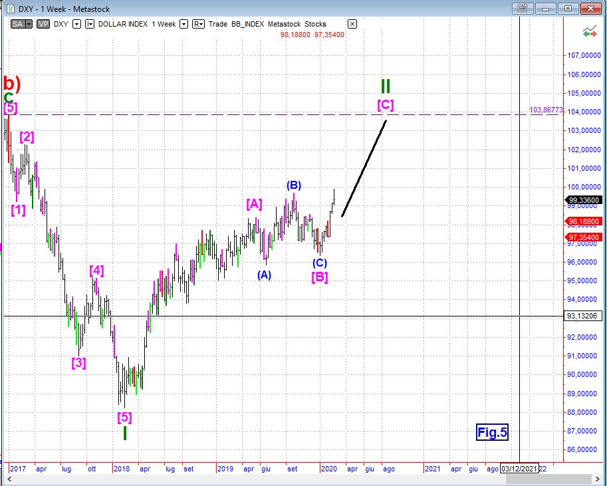
Task: Select the magenta [A] wave label
Action: click(254, 203)
